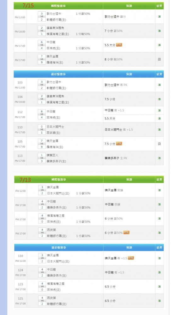
Task: Click the 囧 result icon for 運彩 game 105
Action: (159, 144)
